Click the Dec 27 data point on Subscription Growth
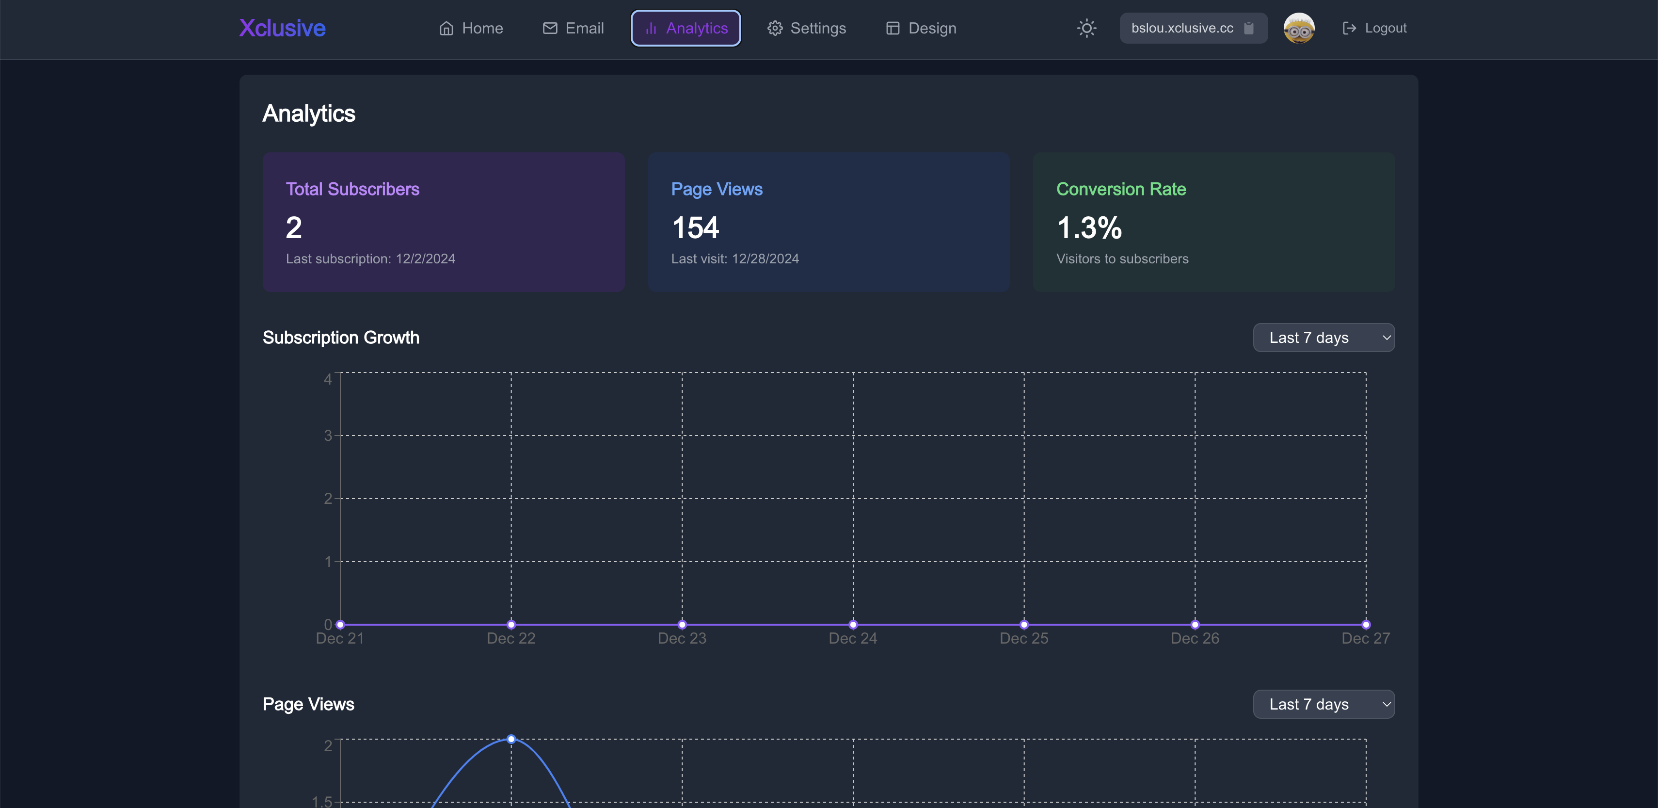Viewport: 1658px width, 808px height. (x=1366, y=625)
